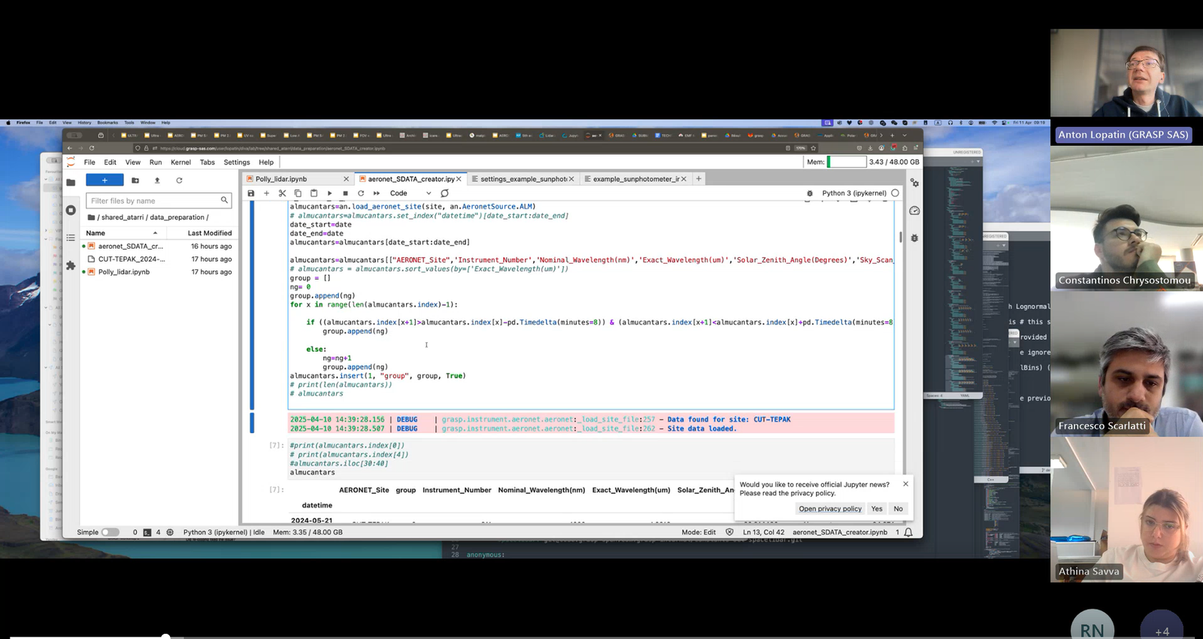Restart kernel and run all cells

[x=377, y=193]
